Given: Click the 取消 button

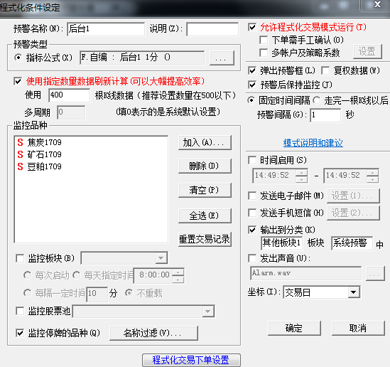Looking at the screenshot, I should tap(358, 328).
